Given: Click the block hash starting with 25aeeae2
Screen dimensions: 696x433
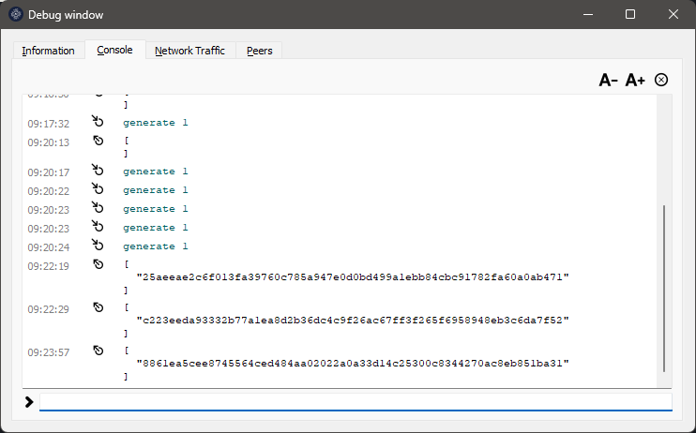Looking at the screenshot, I should 353,277.
